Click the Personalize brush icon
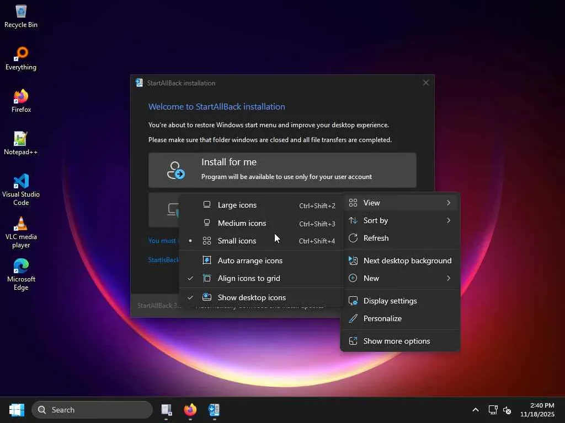This screenshot has height=423, width=565. (353, 318)
